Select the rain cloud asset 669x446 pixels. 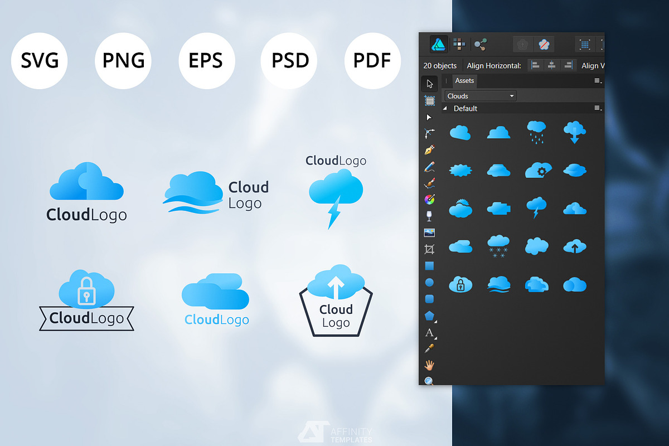[536, 132]
